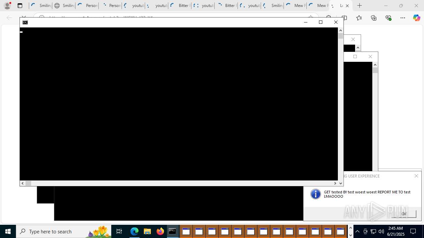Close the USER EXPERIENCE message dialog
The width and height of the screenshot is (424, 238).
click(416, 176)
